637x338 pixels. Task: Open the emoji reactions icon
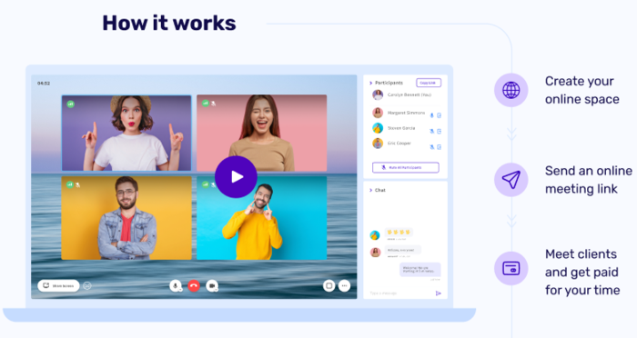point(87,286)
